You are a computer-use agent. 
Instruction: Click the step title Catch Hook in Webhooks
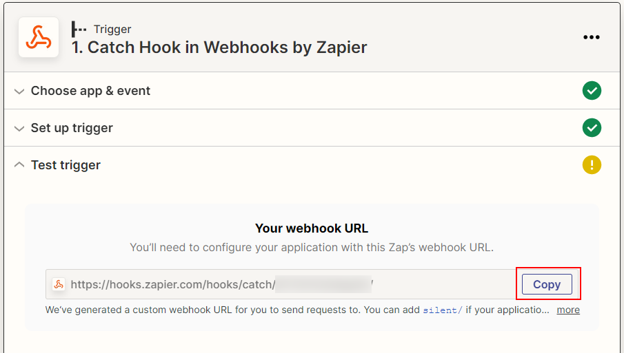(219, 47)
